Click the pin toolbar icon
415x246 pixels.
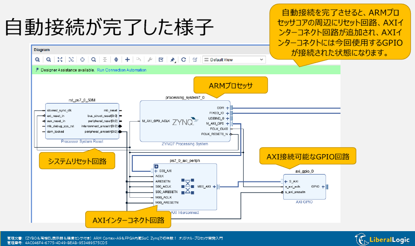172,60
